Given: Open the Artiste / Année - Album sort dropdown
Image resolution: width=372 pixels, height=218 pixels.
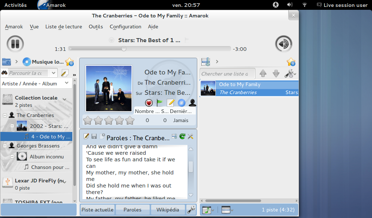Looking at the screenshot, I should coord(36,84).
